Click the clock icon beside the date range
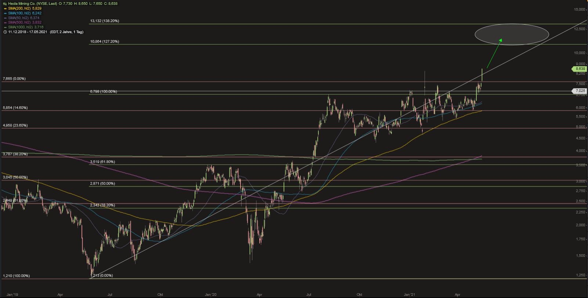 [5, 32]
